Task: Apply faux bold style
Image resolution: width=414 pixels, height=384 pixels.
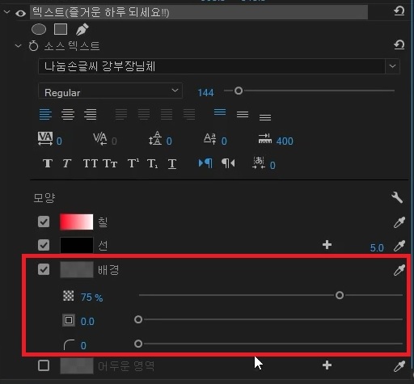Action: tap(48, 163)
